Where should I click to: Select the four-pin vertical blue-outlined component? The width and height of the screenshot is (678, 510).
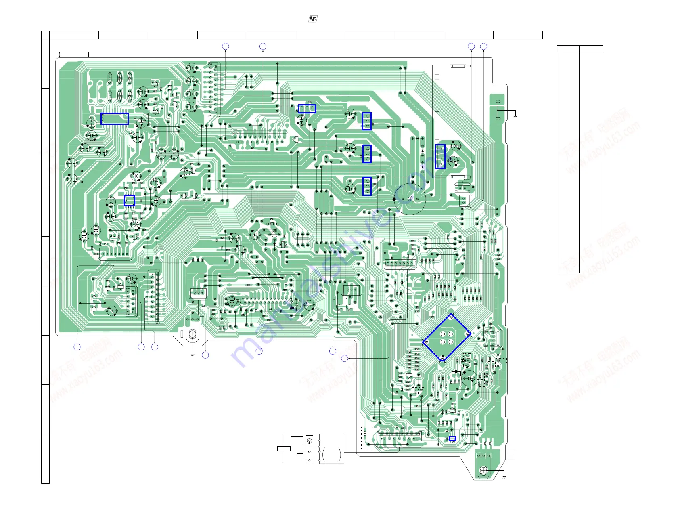[x=440, y=156]
